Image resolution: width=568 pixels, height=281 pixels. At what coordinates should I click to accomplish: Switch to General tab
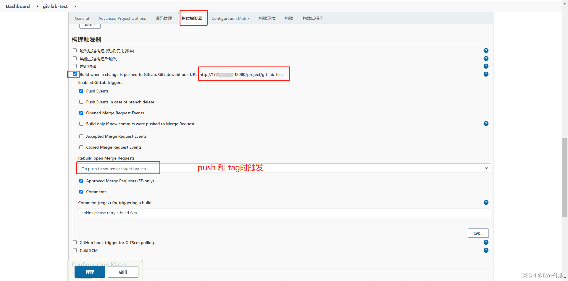click(x=82, y=18)
